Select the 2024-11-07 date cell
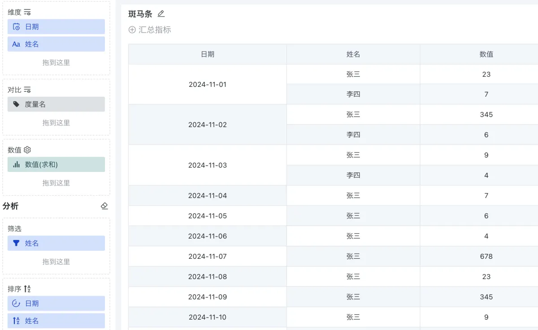 pos(207,257)
